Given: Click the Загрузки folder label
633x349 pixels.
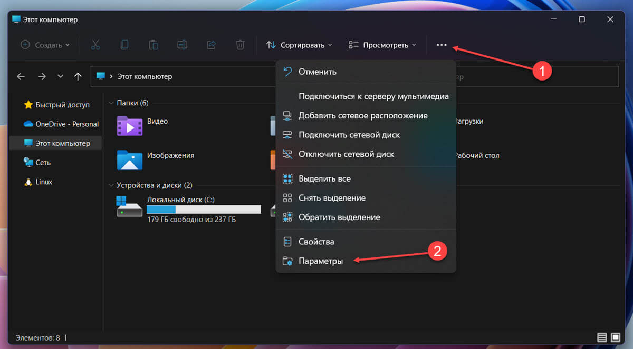Looking at the screenshot, I should point(468,121).
